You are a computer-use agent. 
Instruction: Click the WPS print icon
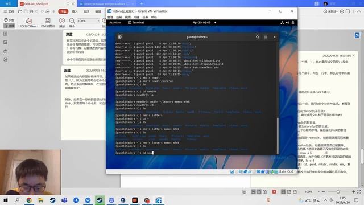click(31, 11)
